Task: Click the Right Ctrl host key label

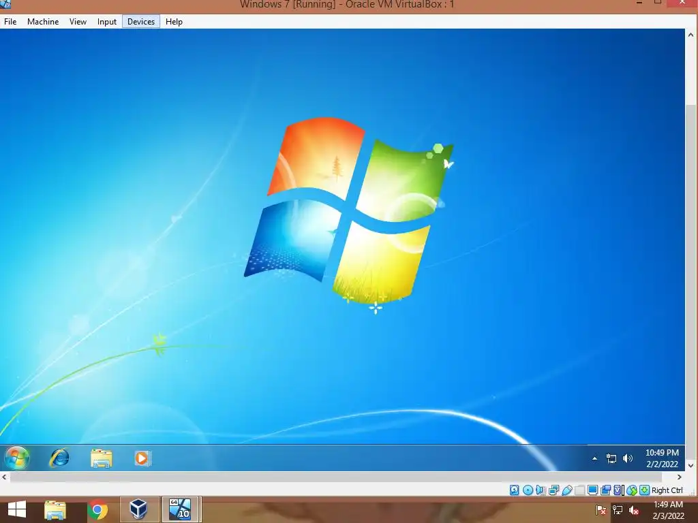Action: (667, 490)
